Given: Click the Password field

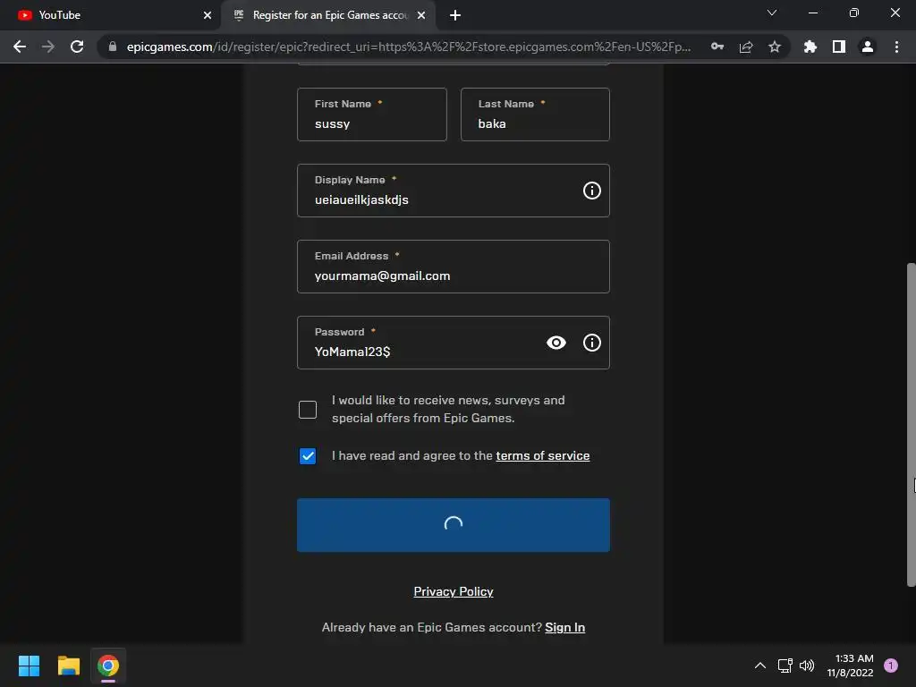Looking at the screenshot, I should click(454, 343).
